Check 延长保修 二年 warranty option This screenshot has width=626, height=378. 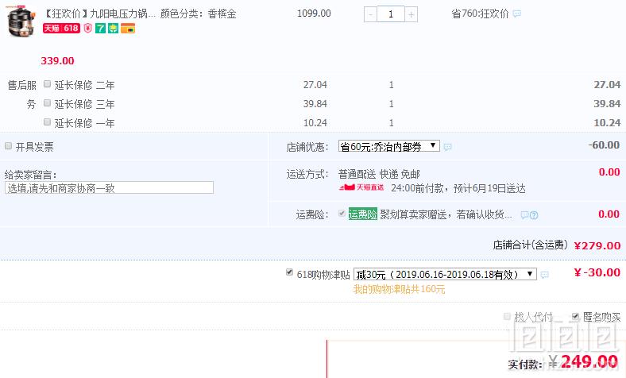pos(47,84)
